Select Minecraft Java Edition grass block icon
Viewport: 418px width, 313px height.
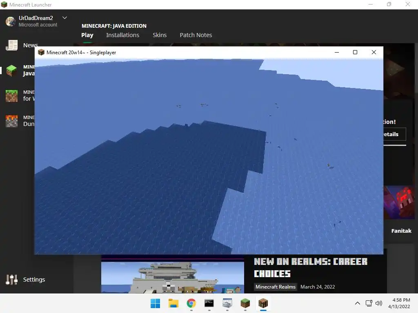pyautogui.click(x=12, y=71)
